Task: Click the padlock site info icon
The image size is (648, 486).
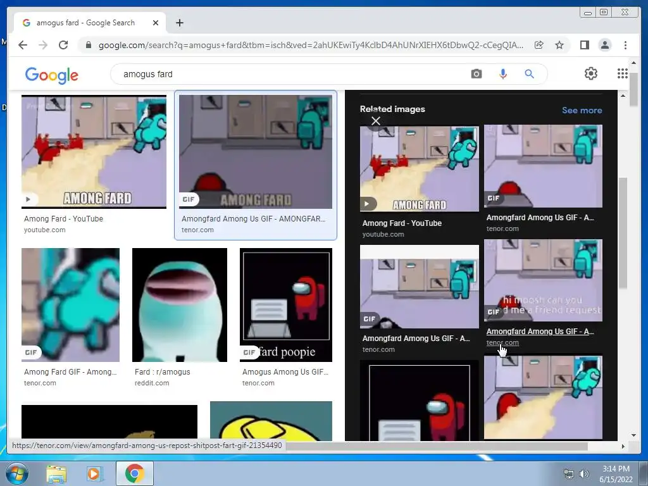Action: pyautogui.click(x=88, y=45)
